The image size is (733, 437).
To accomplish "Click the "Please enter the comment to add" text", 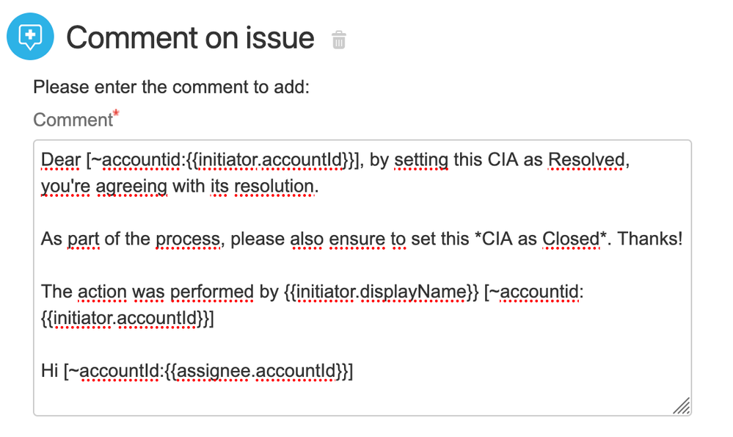I will click(x=171, y=87).
